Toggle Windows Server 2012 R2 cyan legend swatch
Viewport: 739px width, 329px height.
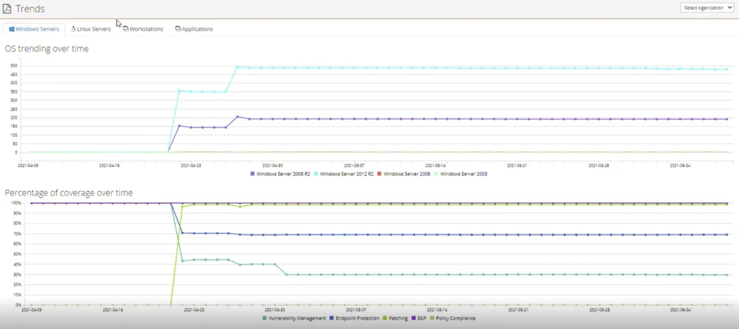click(x=317, y=174)
